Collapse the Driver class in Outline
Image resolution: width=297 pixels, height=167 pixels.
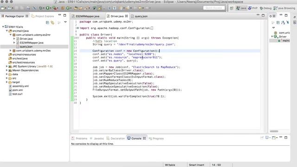272,37
